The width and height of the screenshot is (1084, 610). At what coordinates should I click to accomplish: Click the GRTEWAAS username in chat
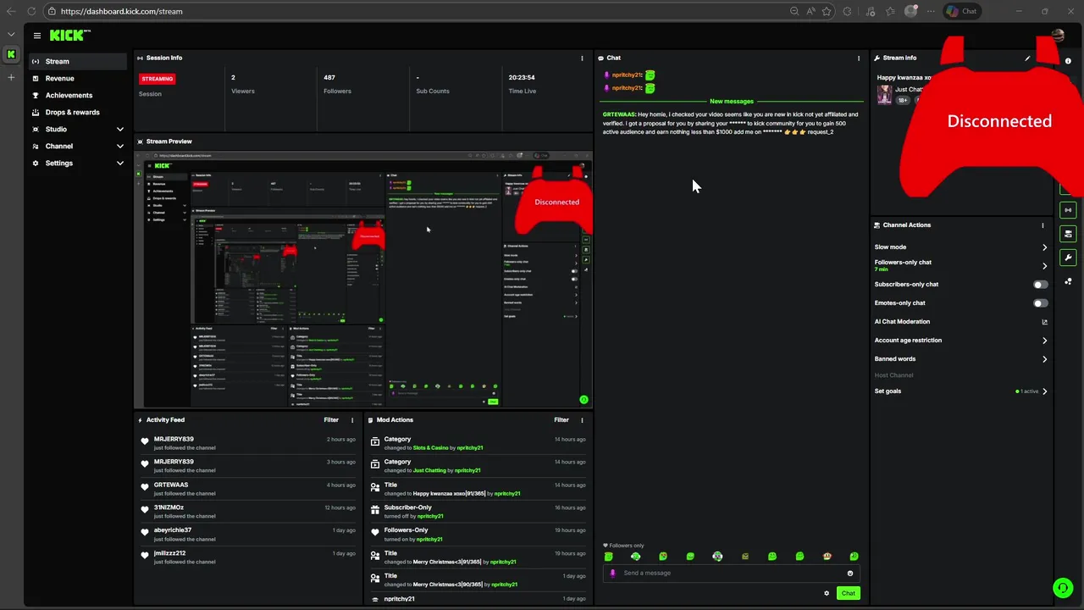[618, 114]
